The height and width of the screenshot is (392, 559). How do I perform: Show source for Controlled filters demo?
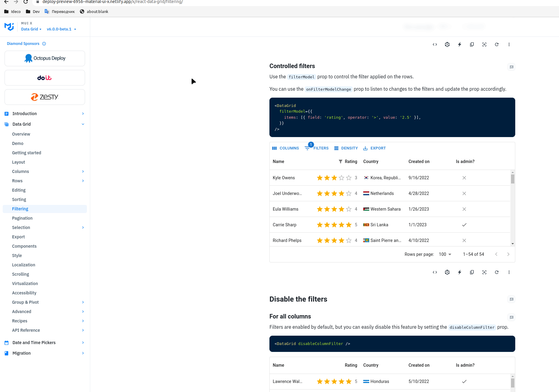click(435, 272)
